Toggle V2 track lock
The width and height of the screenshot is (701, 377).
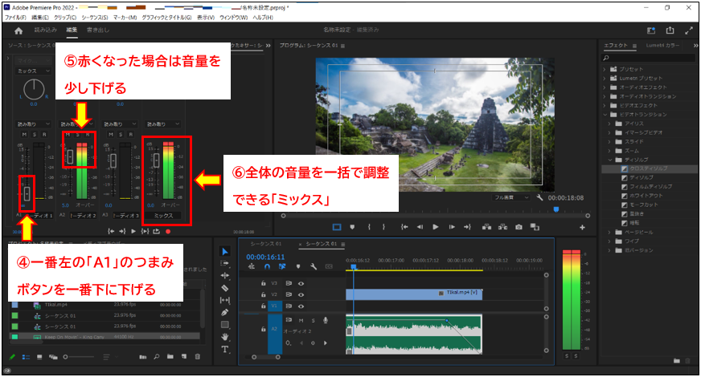(264, 295)
